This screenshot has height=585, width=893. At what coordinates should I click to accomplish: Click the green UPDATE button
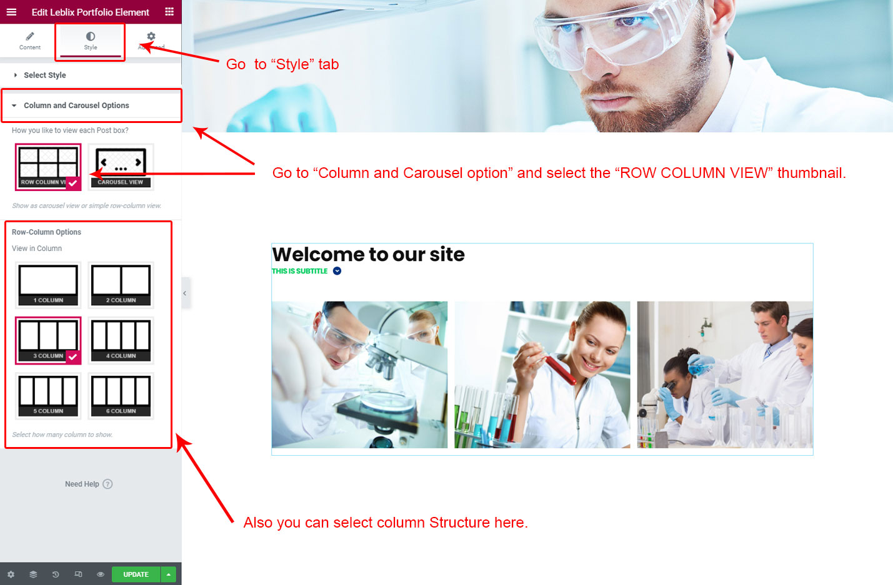pyautogui.click(x=136, y=574)
